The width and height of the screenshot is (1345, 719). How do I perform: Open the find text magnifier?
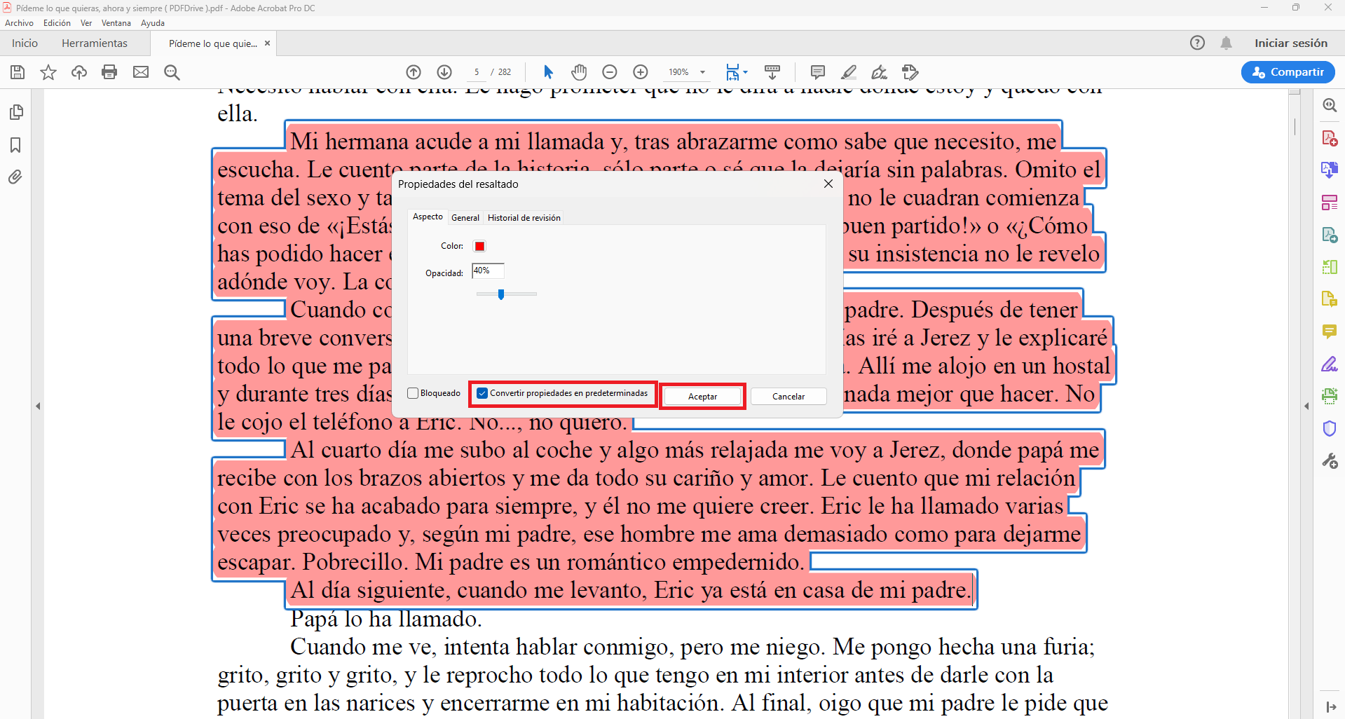(172, 72)
